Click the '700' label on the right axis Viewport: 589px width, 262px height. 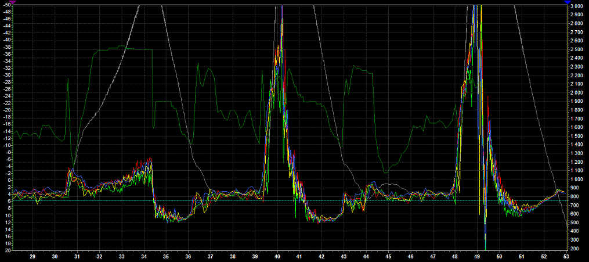click(575, 205)
